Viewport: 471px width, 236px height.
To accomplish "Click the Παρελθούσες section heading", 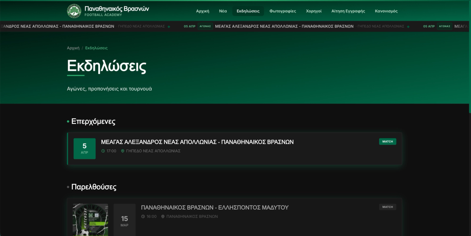I will (x=94, y=187).
